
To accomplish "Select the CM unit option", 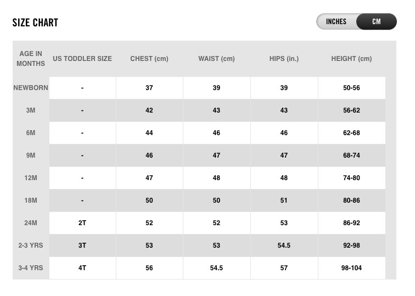I will [377, 21].
